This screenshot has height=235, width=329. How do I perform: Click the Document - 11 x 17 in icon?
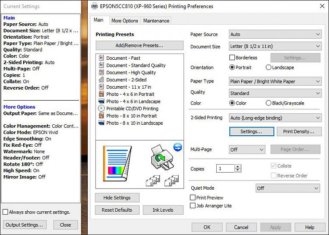101,87
